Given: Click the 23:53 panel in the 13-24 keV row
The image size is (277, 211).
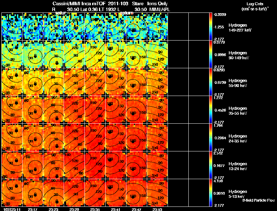Looking at the screenshot, I should click(x=158, y=165).
